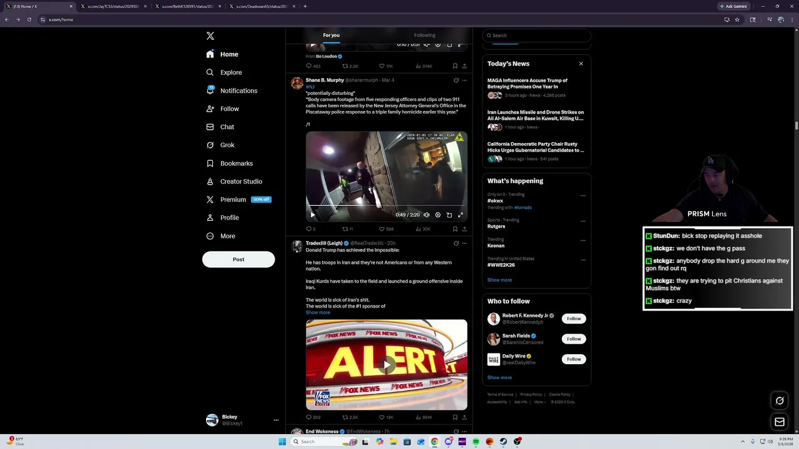The width and height of the screenshot is (799, 449).
Task: Switch to the x.com/BethK126591 browser tab
Action: pos(187,6)
